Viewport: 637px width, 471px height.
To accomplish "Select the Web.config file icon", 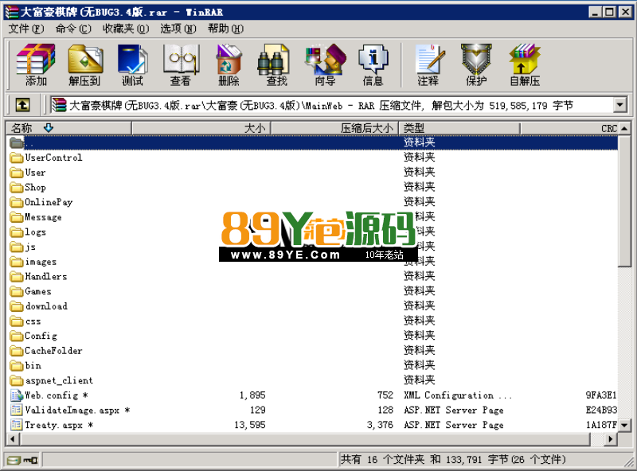I will pyautogui.click(x=17, y=395).
